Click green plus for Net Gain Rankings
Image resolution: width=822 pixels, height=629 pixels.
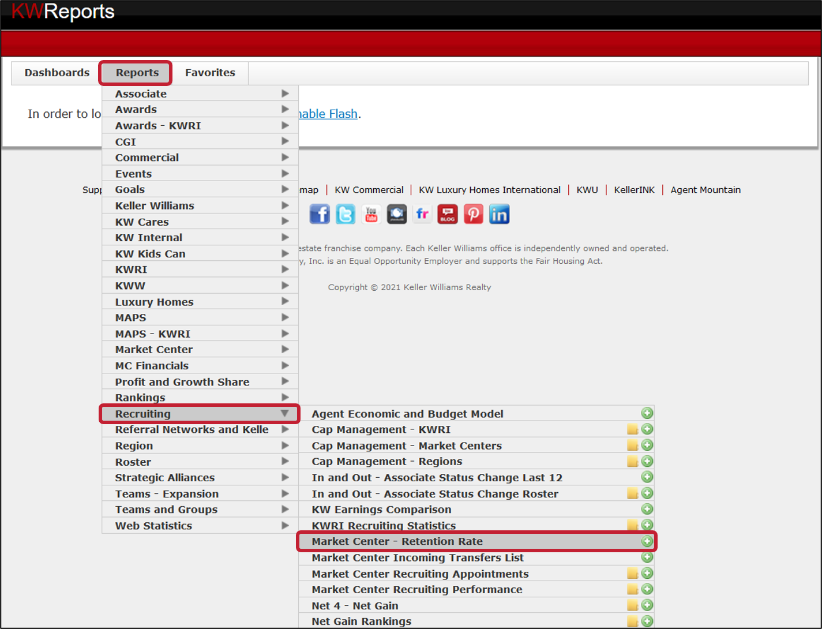coord(647,621)
